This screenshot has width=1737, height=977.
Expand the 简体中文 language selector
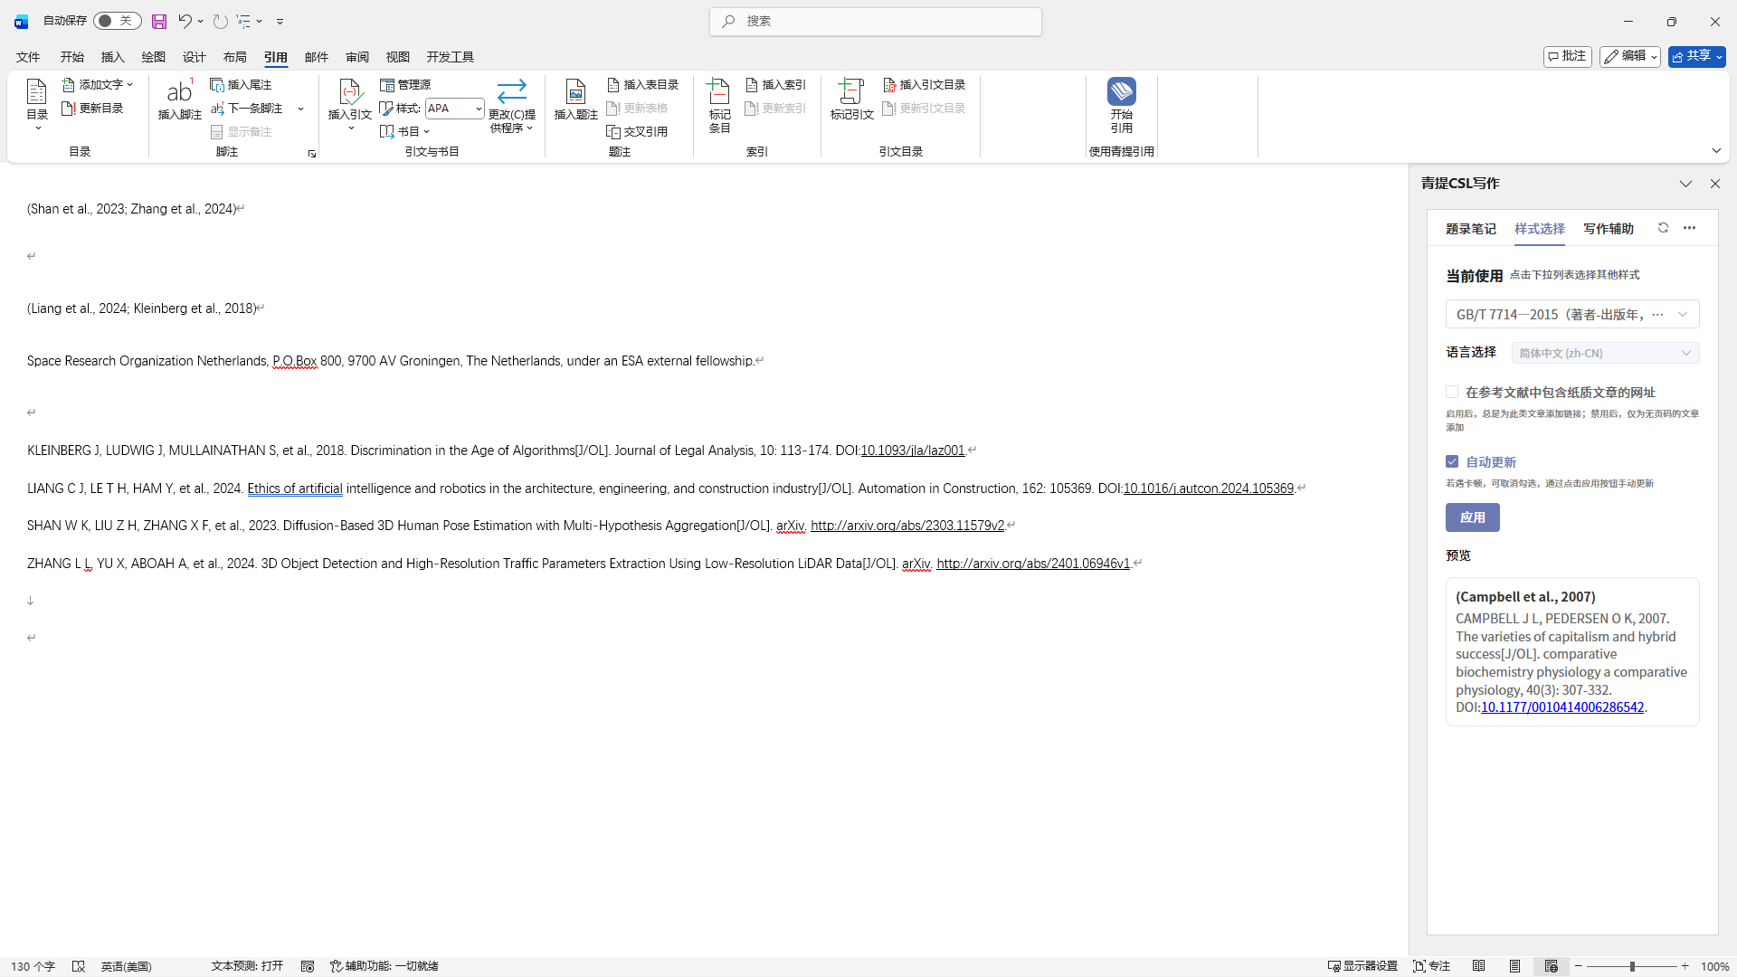tap(1605, 353)
